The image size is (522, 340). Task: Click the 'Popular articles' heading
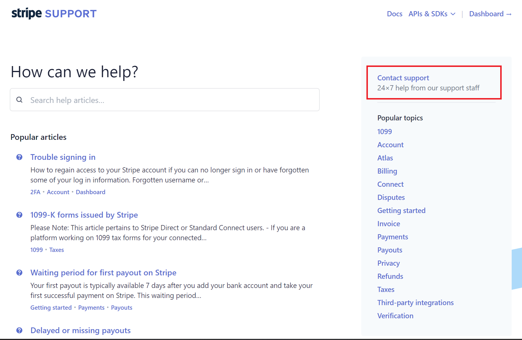(38, 137)
